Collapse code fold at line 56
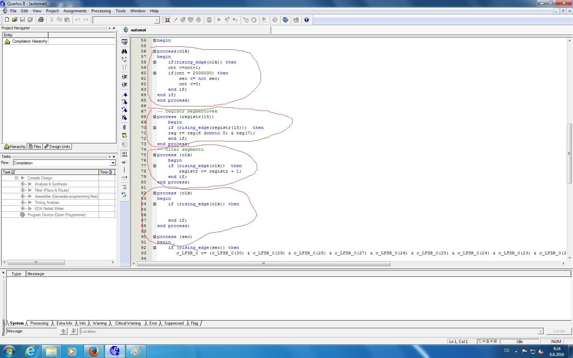 tap(155, 51)
